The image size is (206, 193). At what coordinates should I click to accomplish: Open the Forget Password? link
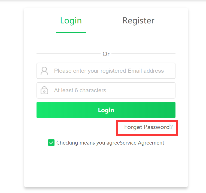[x=148, y=127]
